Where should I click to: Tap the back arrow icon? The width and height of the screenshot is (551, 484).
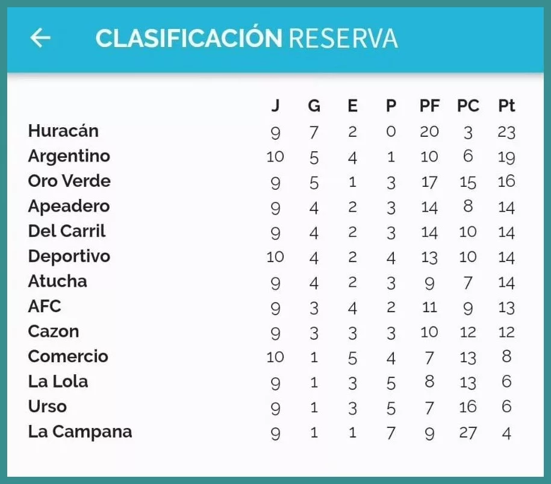[x=40, y=38]
